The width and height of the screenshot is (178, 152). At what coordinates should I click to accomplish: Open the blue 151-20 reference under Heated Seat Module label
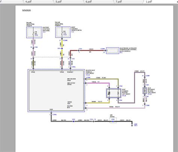pos(88,75)
